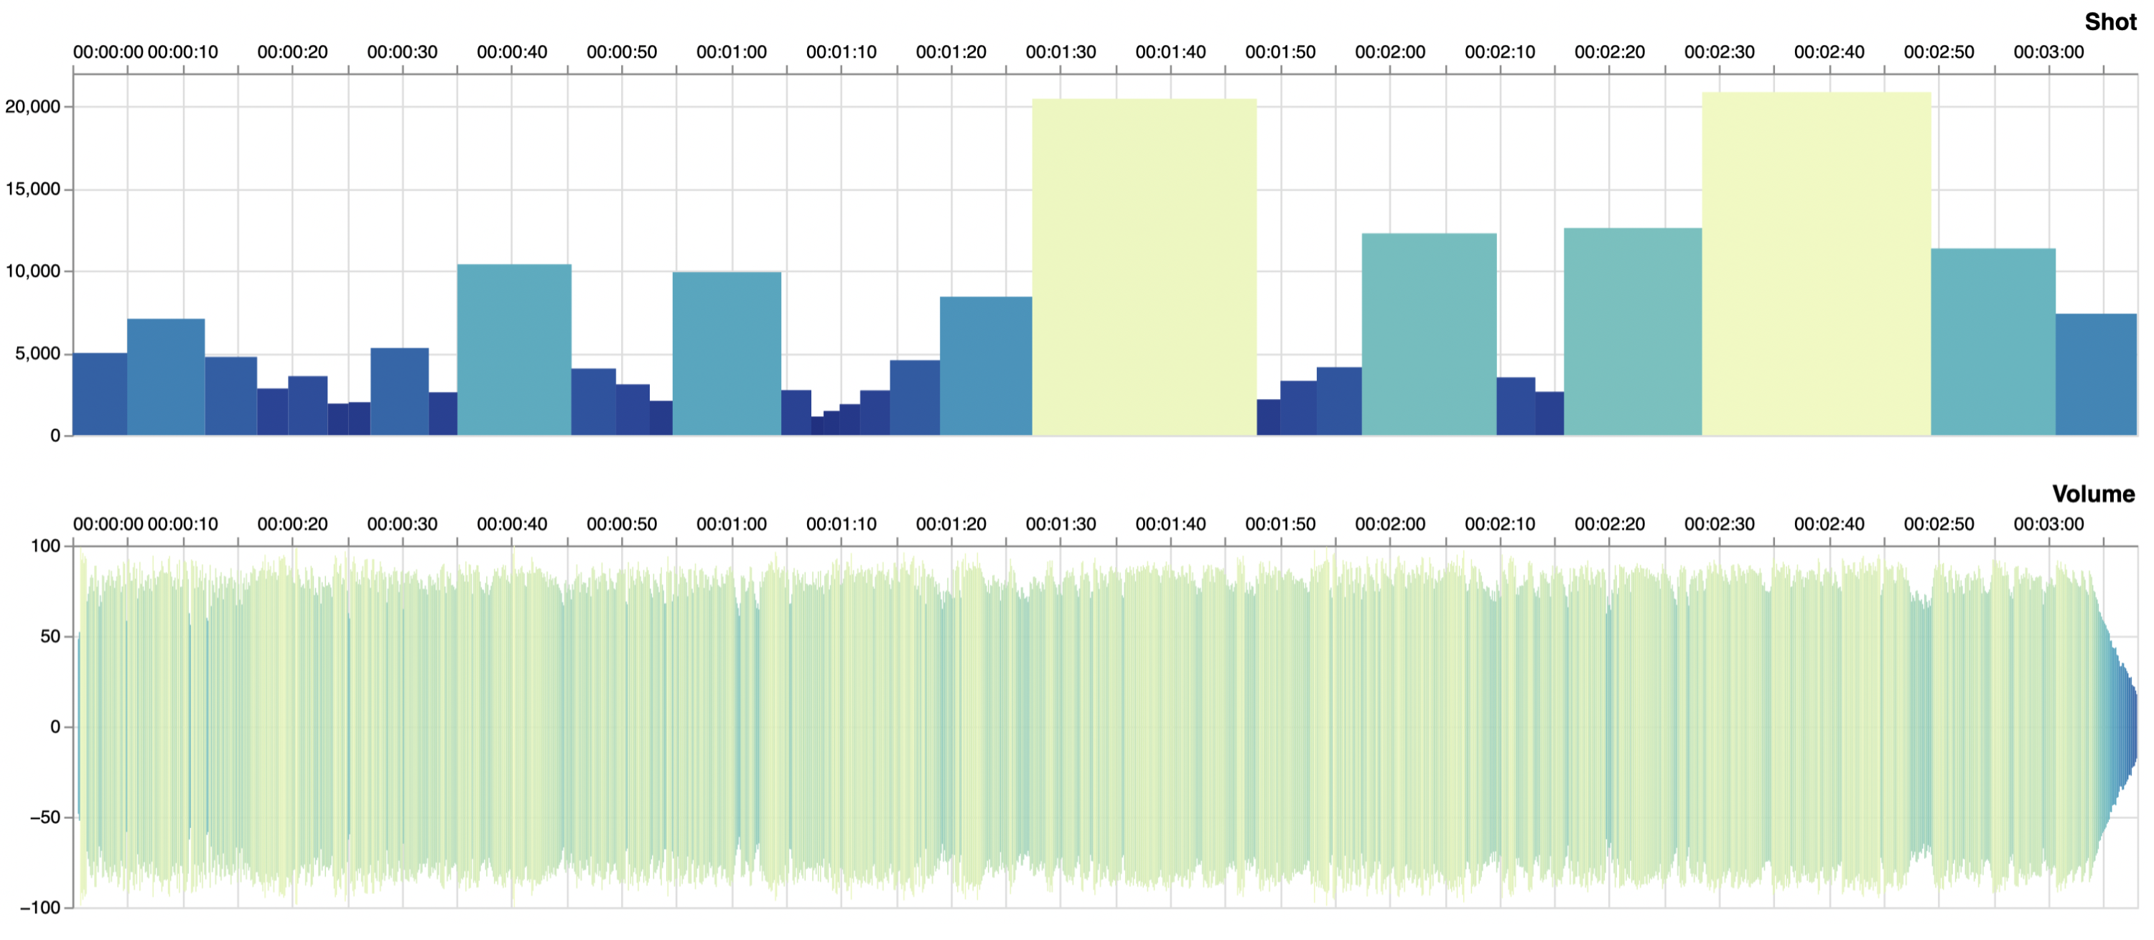Viewport: 2154px width, 940px height.
Task: Click the Volume chart title
Action: click(2093, 494)
